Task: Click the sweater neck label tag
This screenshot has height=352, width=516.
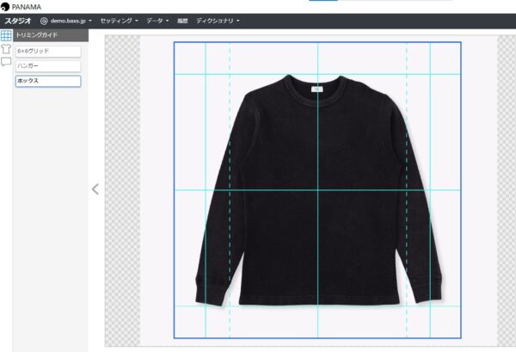Action: click(316, 88)
